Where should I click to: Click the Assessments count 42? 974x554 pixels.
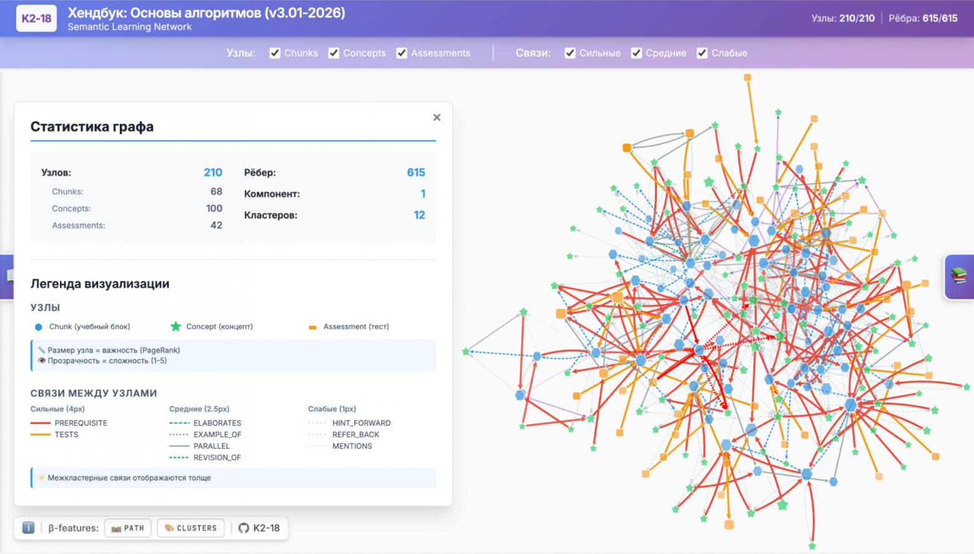coord(217,225)
